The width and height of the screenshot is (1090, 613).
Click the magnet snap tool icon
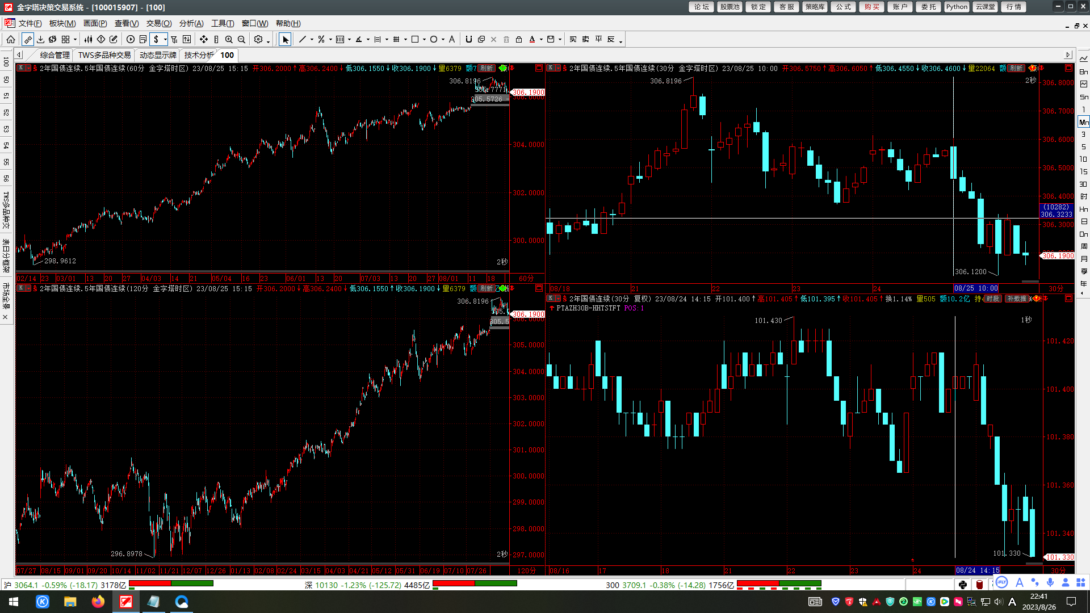click(x=468, y=39)
